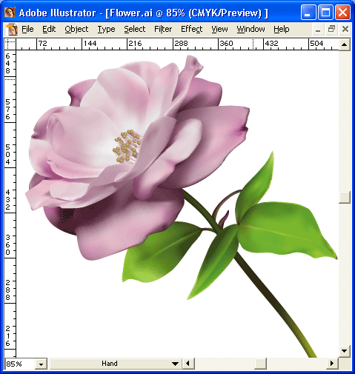Open the Window menu
Image resolution: width=355 pixels, height=374 pixels.
click(251, 29)
